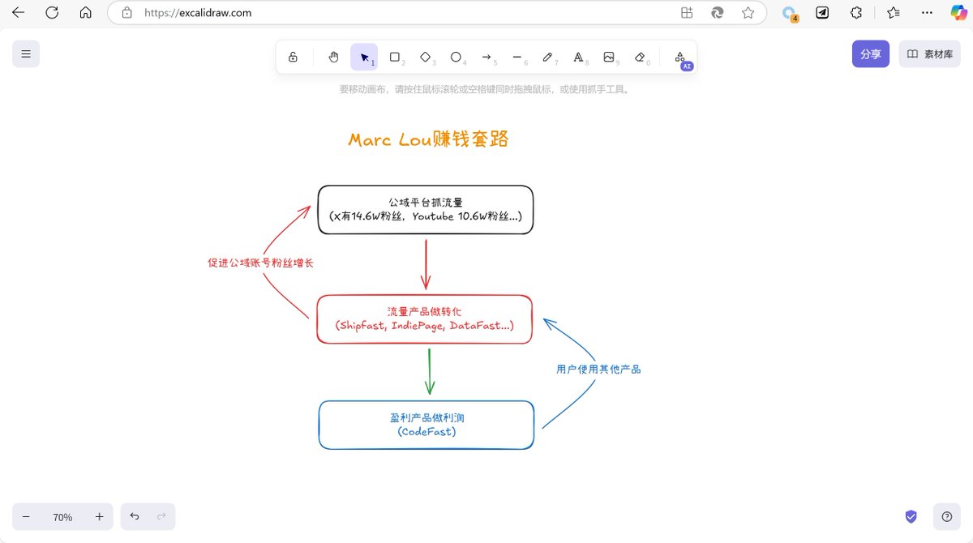Click the address bar URL excalidraw.com

[x=198, y=13]
